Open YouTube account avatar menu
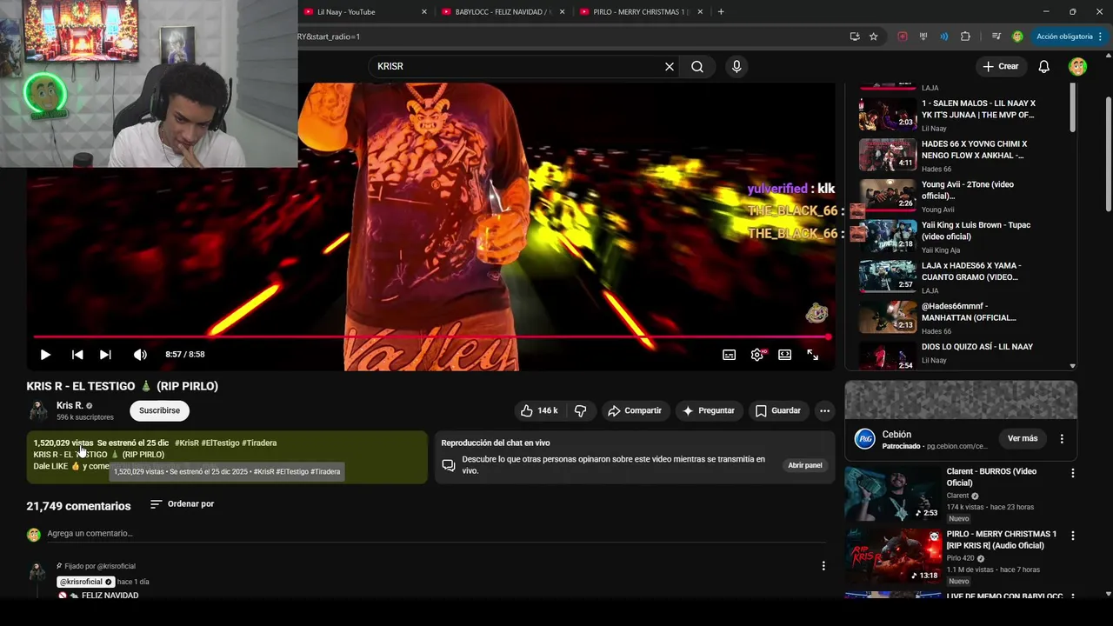1113x626 pixels. pyautogui.click(x=1077, y=66)
